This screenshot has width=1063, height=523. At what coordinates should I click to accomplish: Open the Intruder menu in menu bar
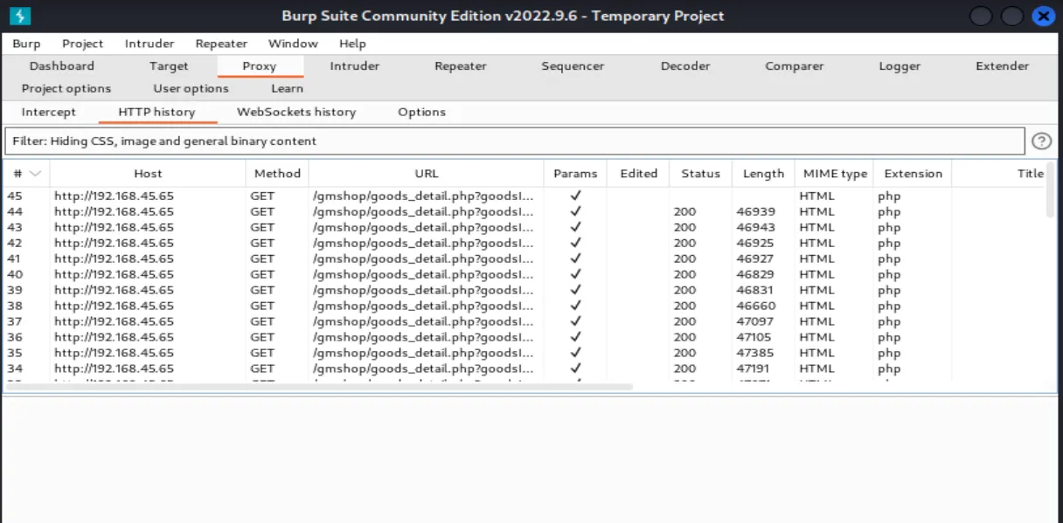[x=149, y=44]
